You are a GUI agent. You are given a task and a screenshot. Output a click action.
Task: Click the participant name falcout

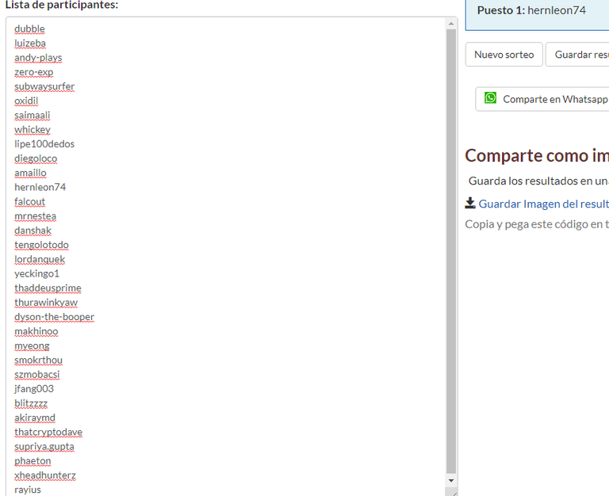click(x=29, y=201)
